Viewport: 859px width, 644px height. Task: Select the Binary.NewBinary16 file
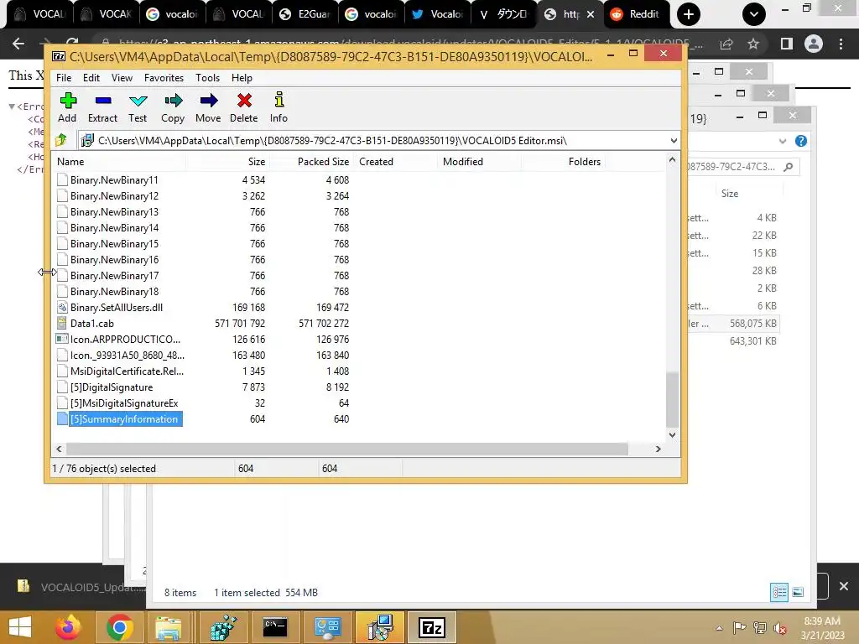pyautogui.click(x=114, y=260)
